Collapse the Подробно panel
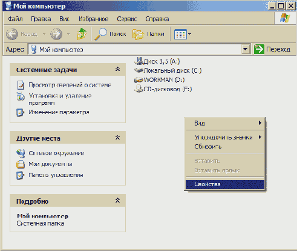 click(117, 201)
